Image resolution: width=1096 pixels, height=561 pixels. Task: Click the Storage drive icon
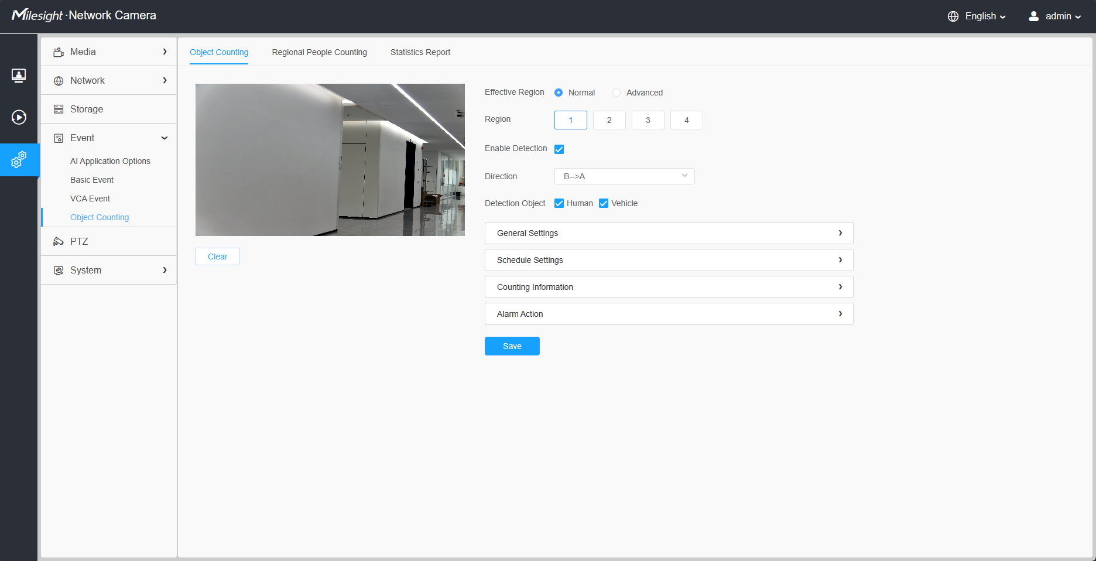pos(59,110)
